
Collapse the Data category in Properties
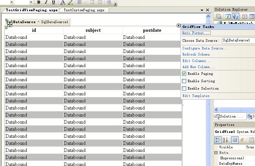216,153
